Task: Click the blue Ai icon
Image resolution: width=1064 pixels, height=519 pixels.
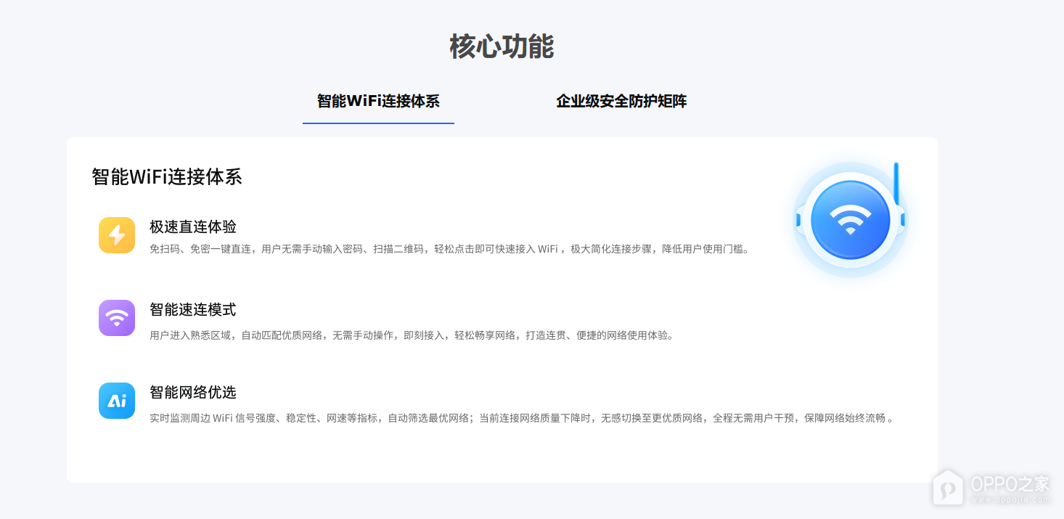Action: coord(117,401)
